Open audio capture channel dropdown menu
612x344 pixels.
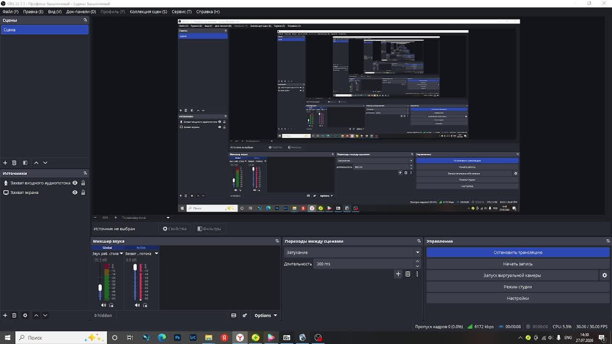156,254
